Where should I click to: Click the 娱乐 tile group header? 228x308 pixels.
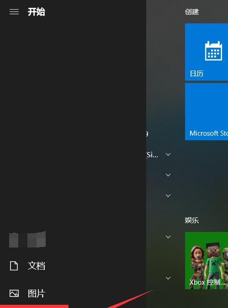coord(192,220)
